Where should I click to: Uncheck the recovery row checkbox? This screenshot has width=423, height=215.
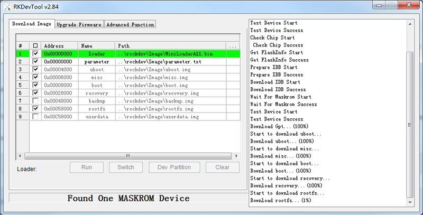coord(35,93)
